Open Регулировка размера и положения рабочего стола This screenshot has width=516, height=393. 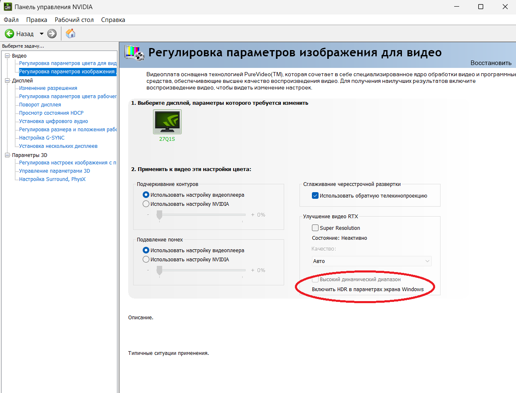tap(68, 130)
